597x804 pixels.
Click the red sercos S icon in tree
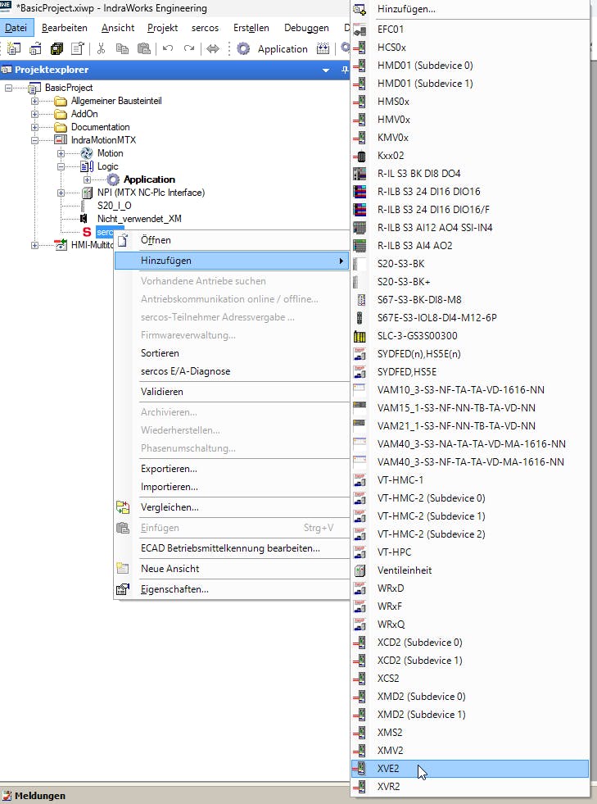(x=87, y=233)
